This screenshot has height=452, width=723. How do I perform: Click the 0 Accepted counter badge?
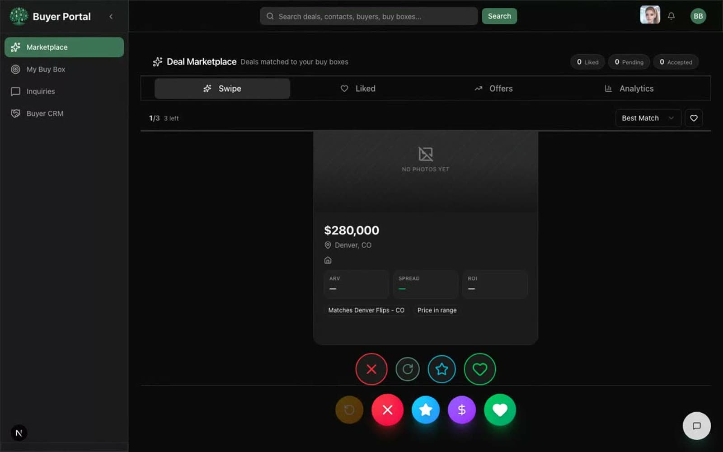coord(676,62)
